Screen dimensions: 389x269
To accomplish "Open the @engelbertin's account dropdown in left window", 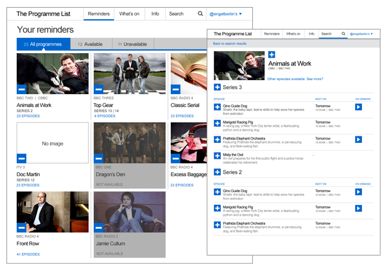I will point(224,13).
